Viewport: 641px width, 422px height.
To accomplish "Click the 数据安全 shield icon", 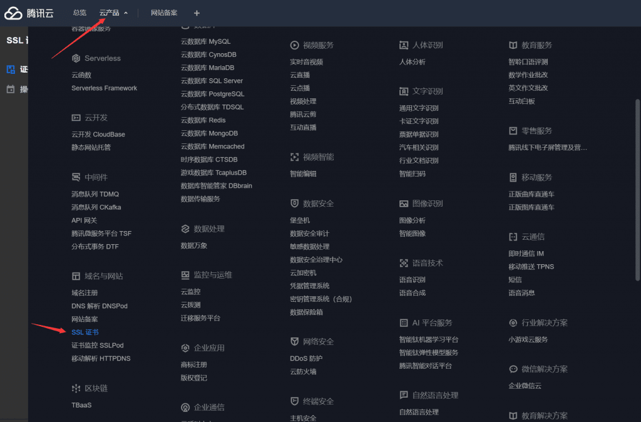I will click(294, 203).
